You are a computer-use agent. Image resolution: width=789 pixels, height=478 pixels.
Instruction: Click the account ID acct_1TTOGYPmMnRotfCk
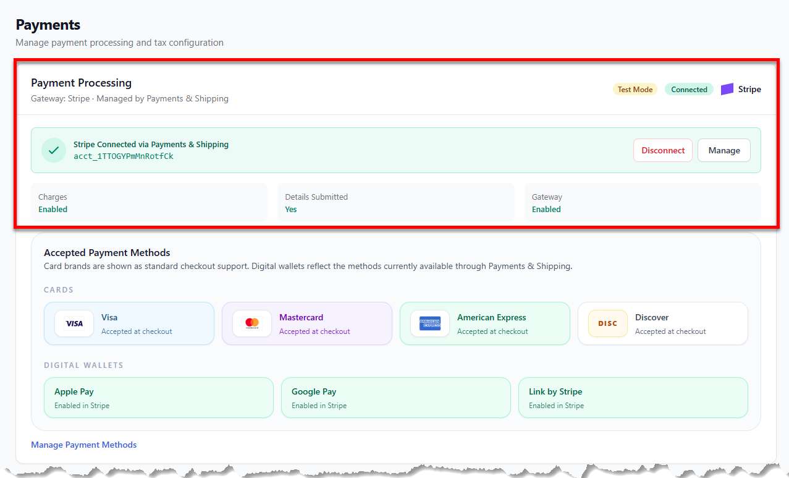tap(124, 156)
